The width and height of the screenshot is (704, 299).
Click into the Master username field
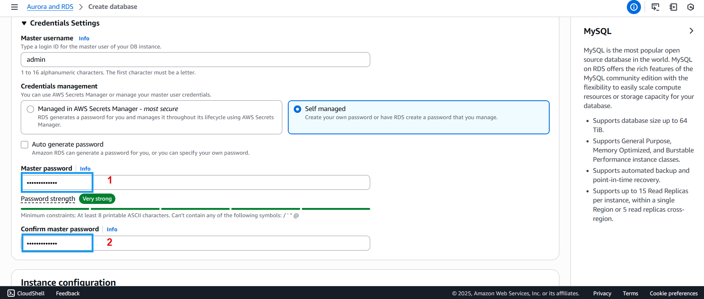point(195,60)
